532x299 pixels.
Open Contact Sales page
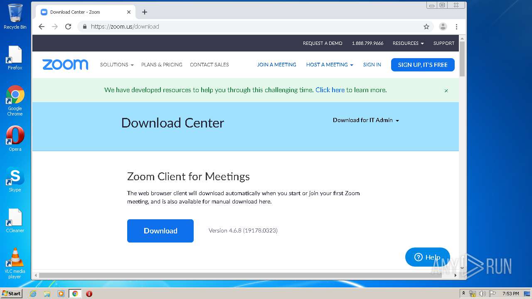click(209, 65)
